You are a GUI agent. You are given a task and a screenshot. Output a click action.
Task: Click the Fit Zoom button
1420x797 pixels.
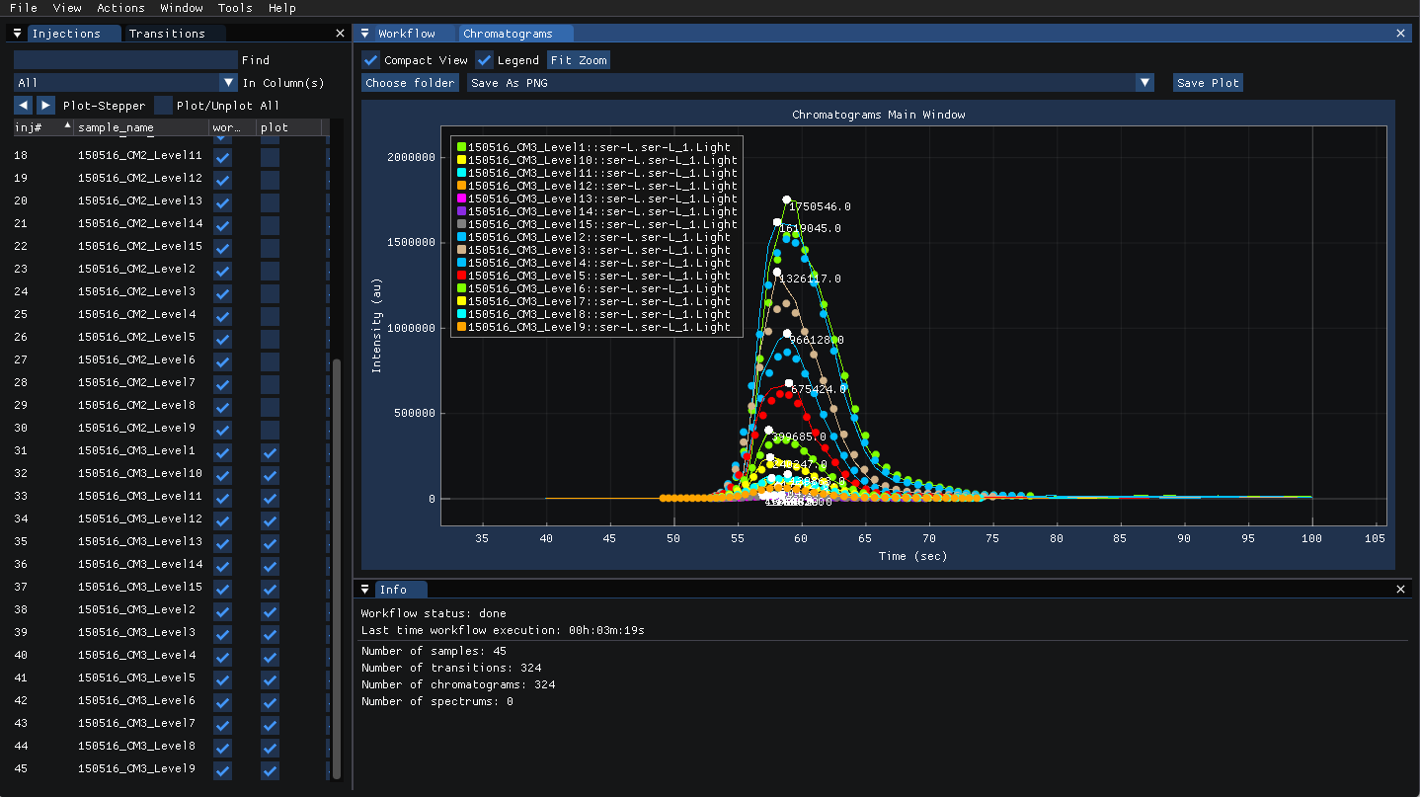point(579,60)
